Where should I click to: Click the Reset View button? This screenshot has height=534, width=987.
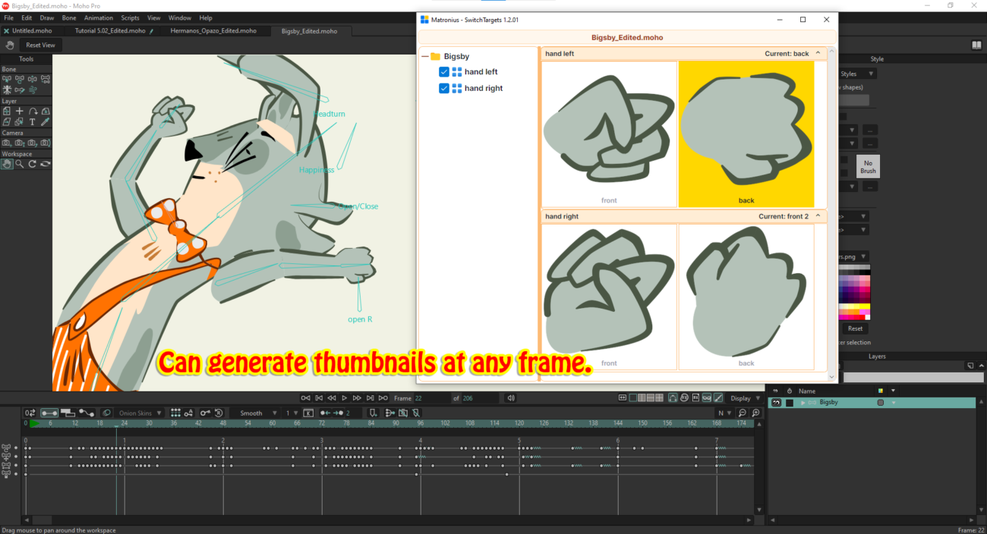(40, 46)
